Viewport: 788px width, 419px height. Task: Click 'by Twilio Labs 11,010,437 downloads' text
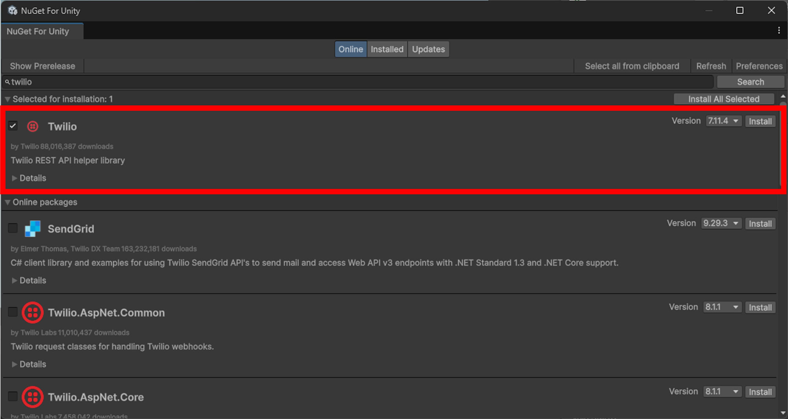(70, 333)
